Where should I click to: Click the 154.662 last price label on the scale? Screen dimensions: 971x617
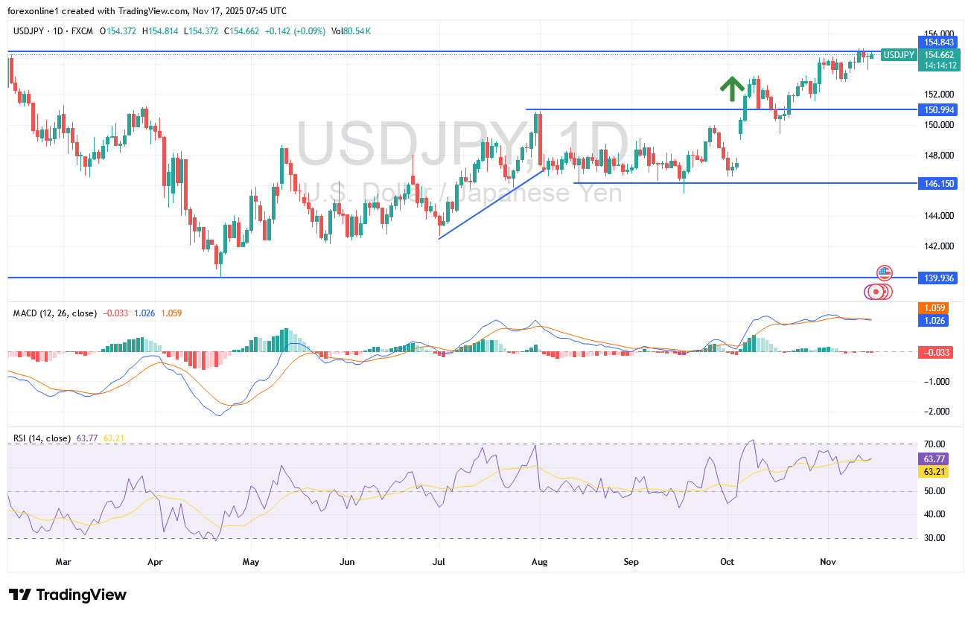click(940, 55)
